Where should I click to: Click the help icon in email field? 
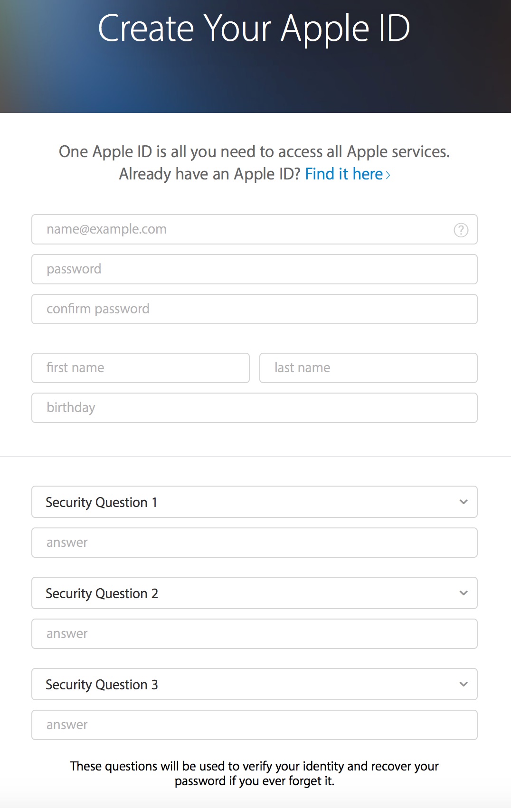(461, 230)
